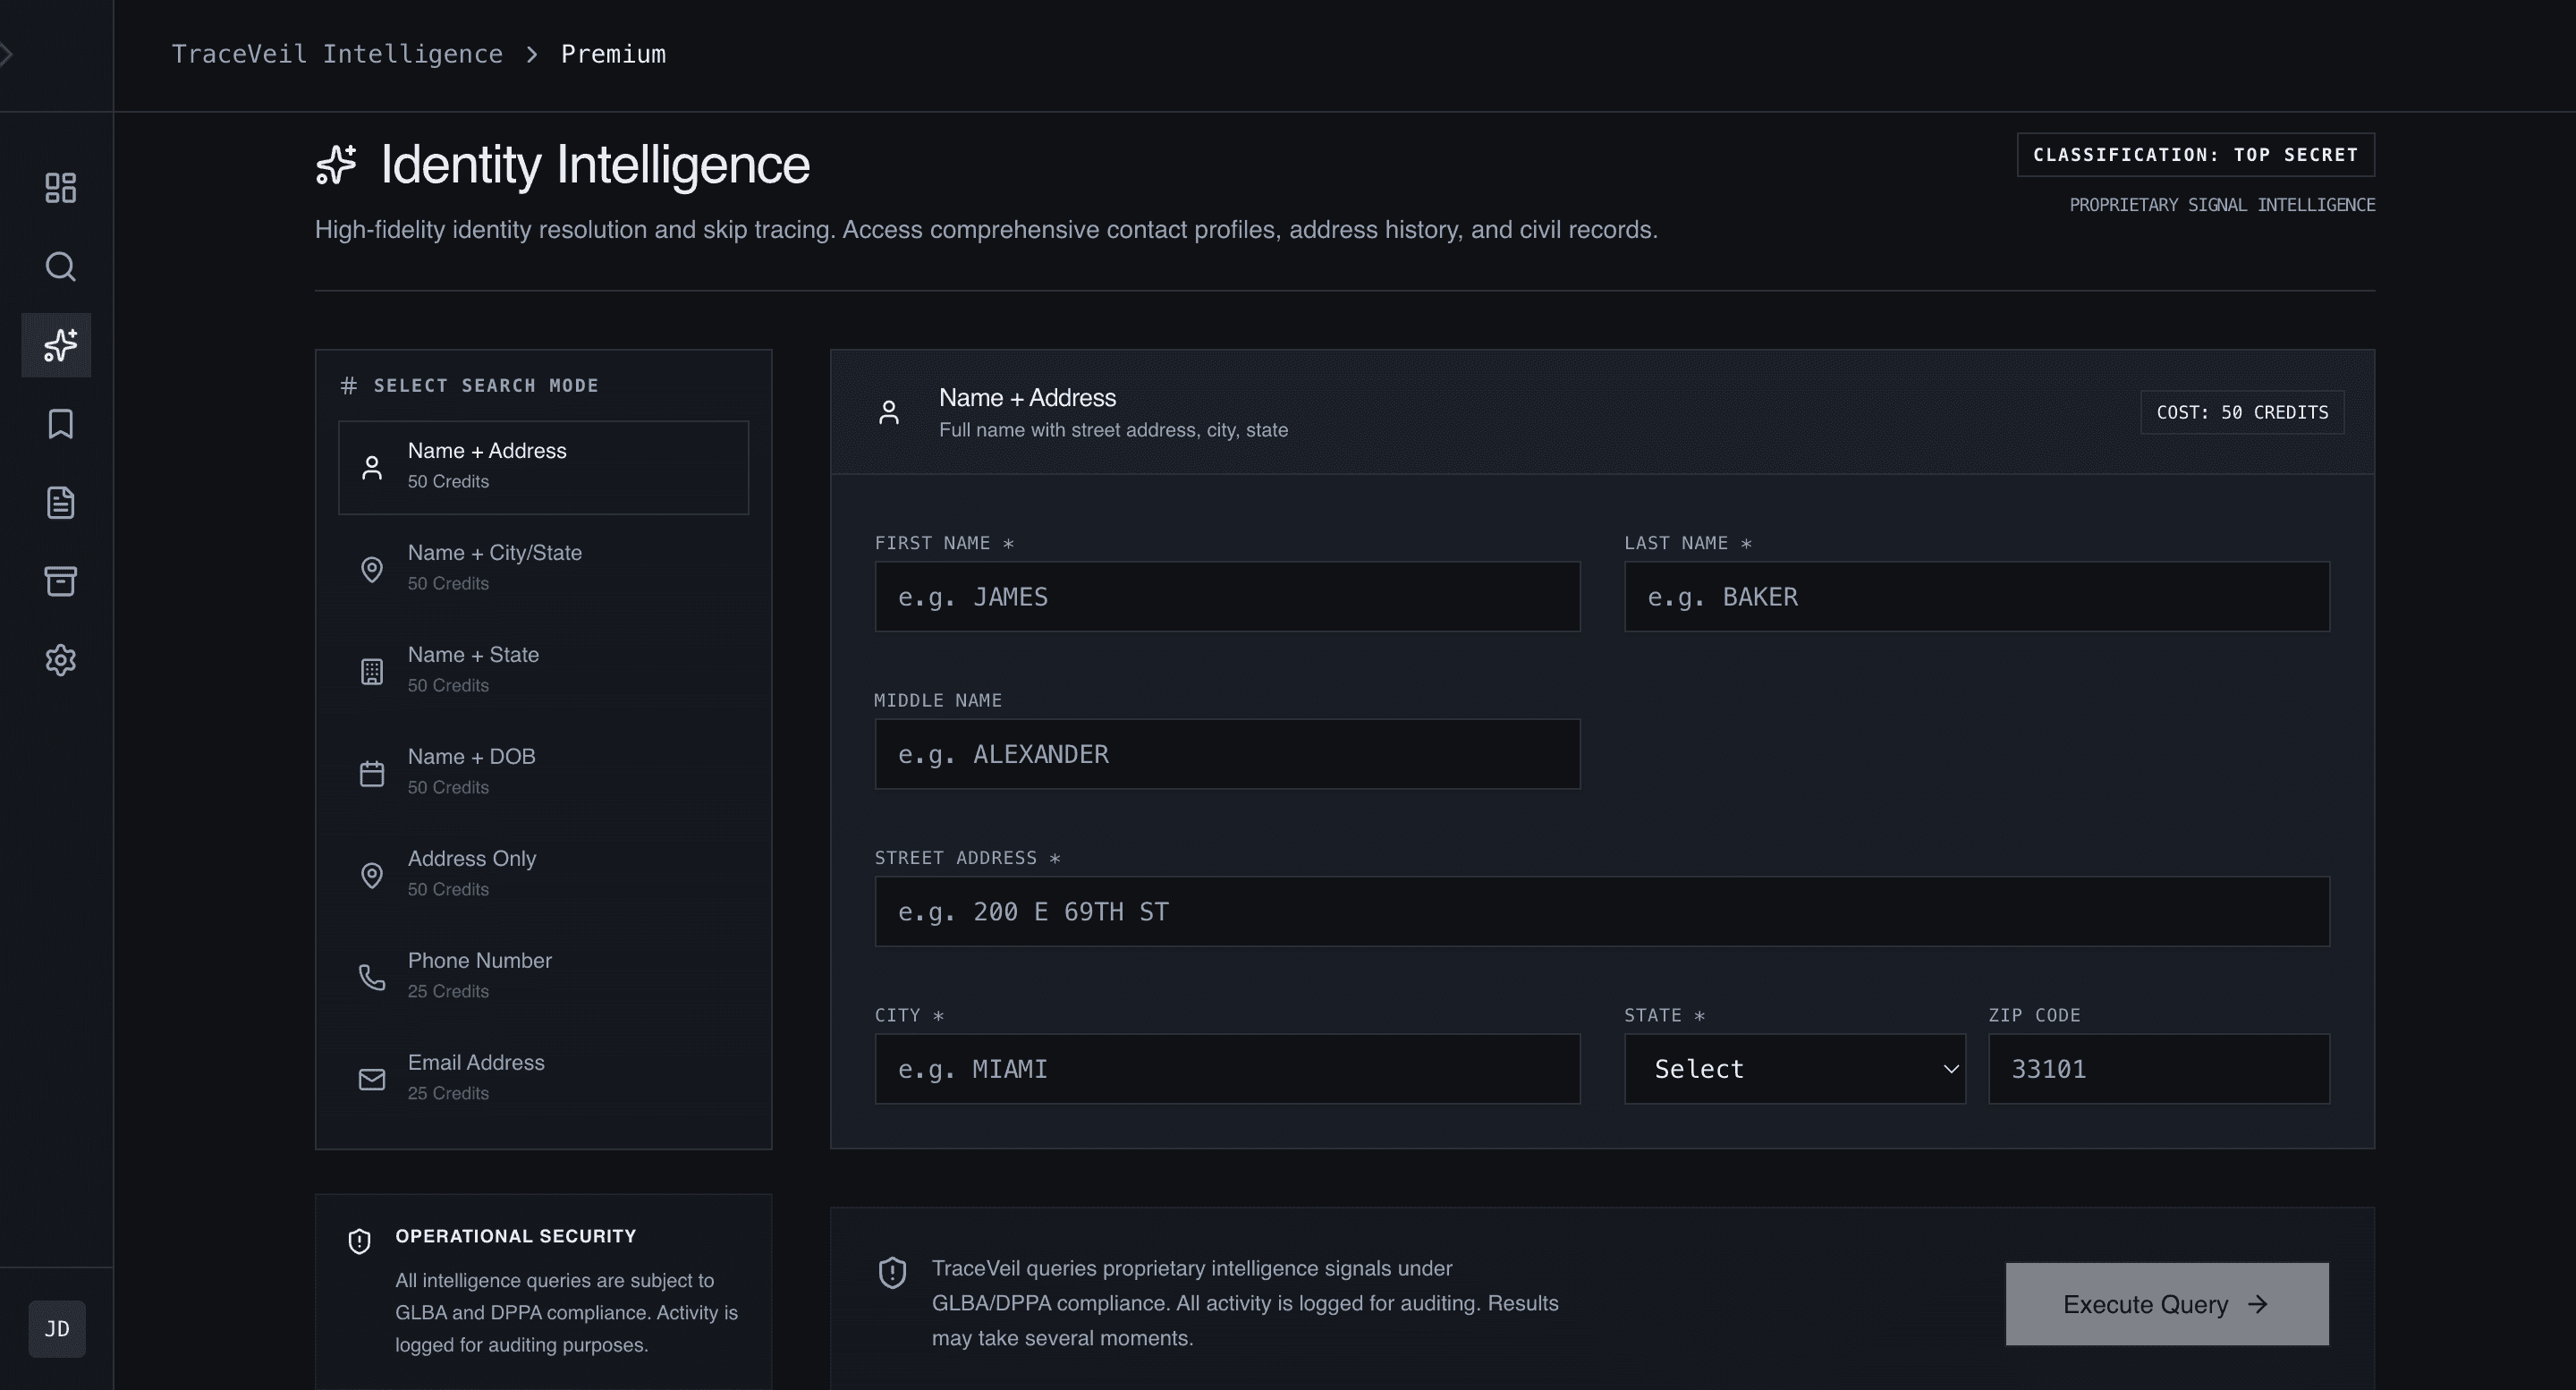The width and height of the screenshot is (2576, 1390).
Task: Open the Settings gear in the sidebar
Action: click(60, 660)
